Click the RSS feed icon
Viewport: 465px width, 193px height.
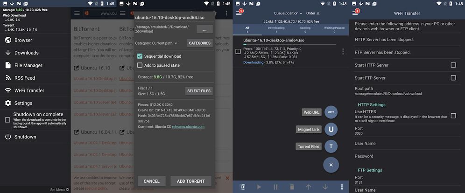click(x=8, y=78)
